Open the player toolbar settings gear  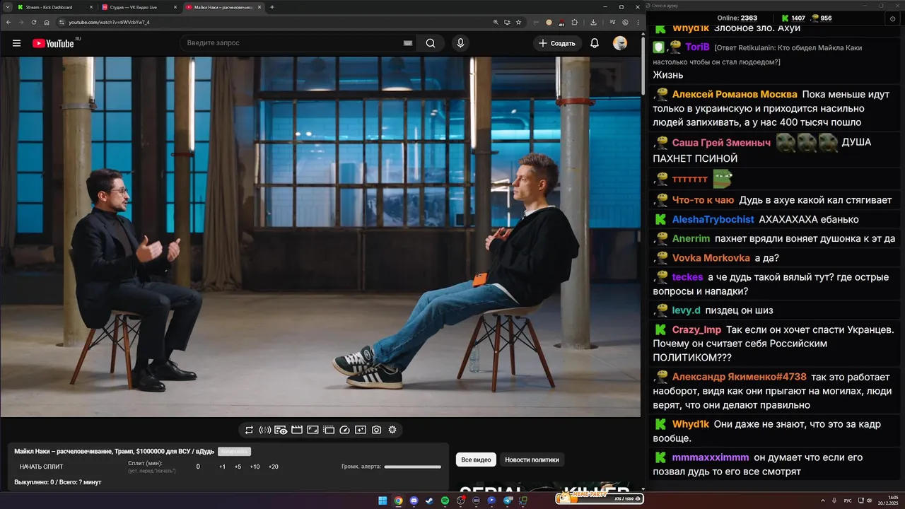pyautogui.click(x=392, y=430)
